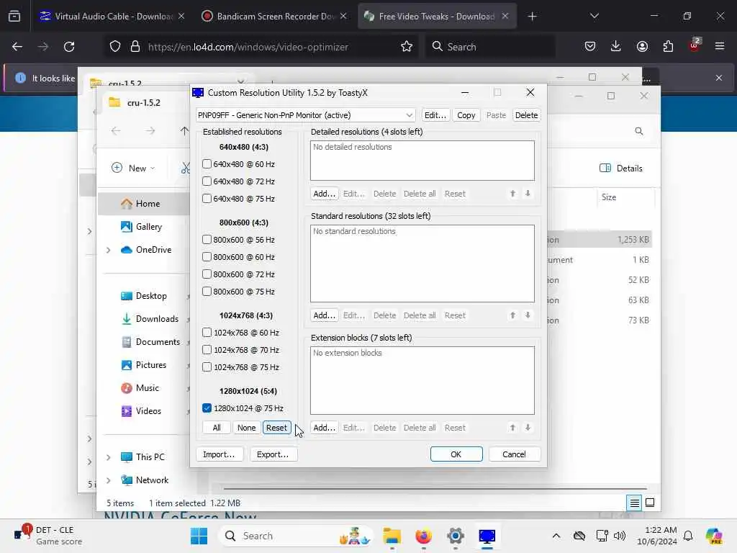The height and width of the screenshot is (553, 737).
Task: Go back in Firefox
Action: pos(17,47)
